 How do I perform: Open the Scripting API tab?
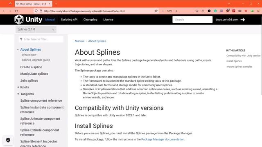pos(69,20)
